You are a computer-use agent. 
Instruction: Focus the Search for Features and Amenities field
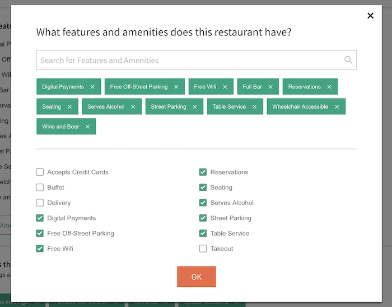click(196, 60)
